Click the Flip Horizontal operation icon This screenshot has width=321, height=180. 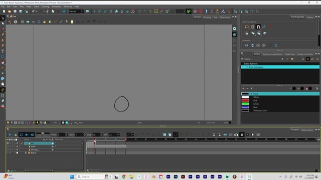coord(247,45)
